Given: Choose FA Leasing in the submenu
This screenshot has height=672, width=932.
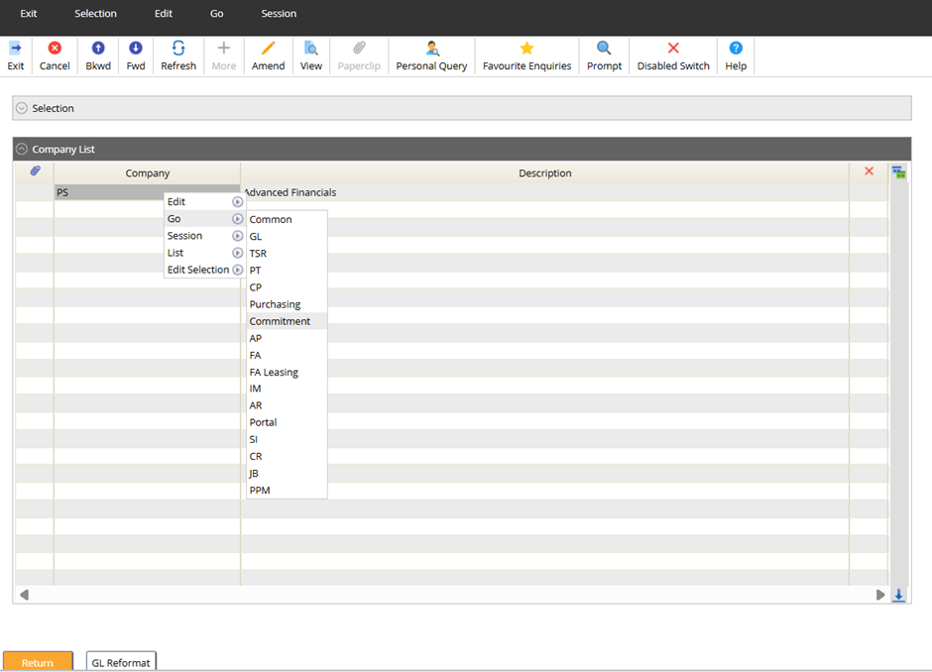Looking at the screenshot, I should pyautogui.click(x=274, y=372).
